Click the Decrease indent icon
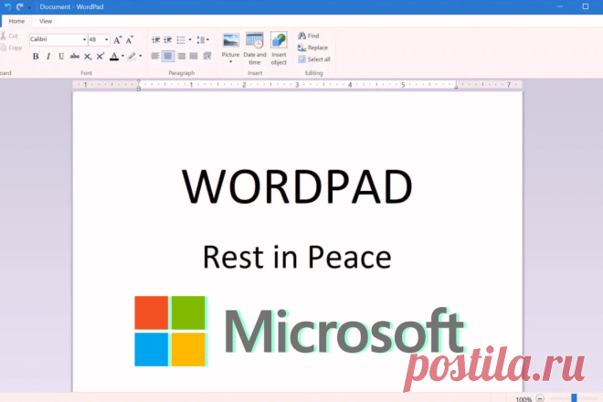Viewport: 603px width, 402px height. click(155, 39)
